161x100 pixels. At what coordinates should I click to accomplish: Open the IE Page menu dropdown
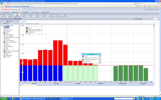[x=149, y=6]
